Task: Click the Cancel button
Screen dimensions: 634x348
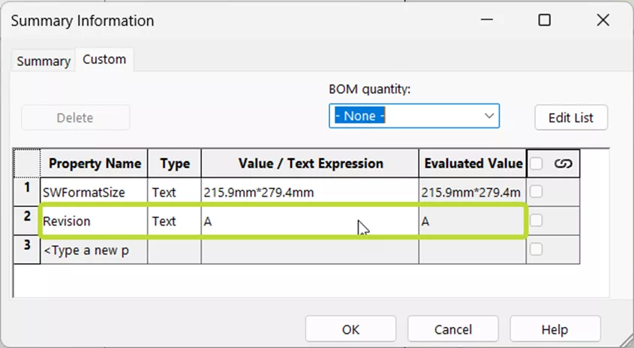Action: [453, 329]
